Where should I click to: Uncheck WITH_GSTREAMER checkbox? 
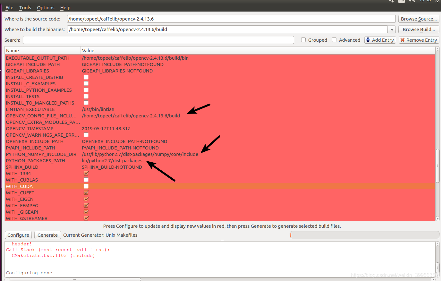pos(86,218)
